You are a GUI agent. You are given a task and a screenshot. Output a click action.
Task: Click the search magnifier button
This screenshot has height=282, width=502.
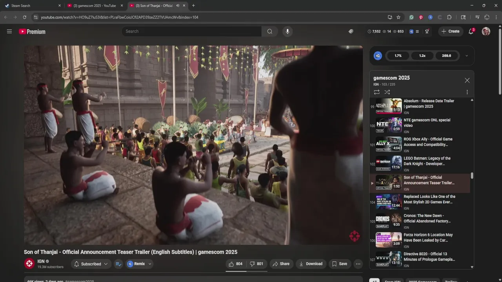pos(270,31)
